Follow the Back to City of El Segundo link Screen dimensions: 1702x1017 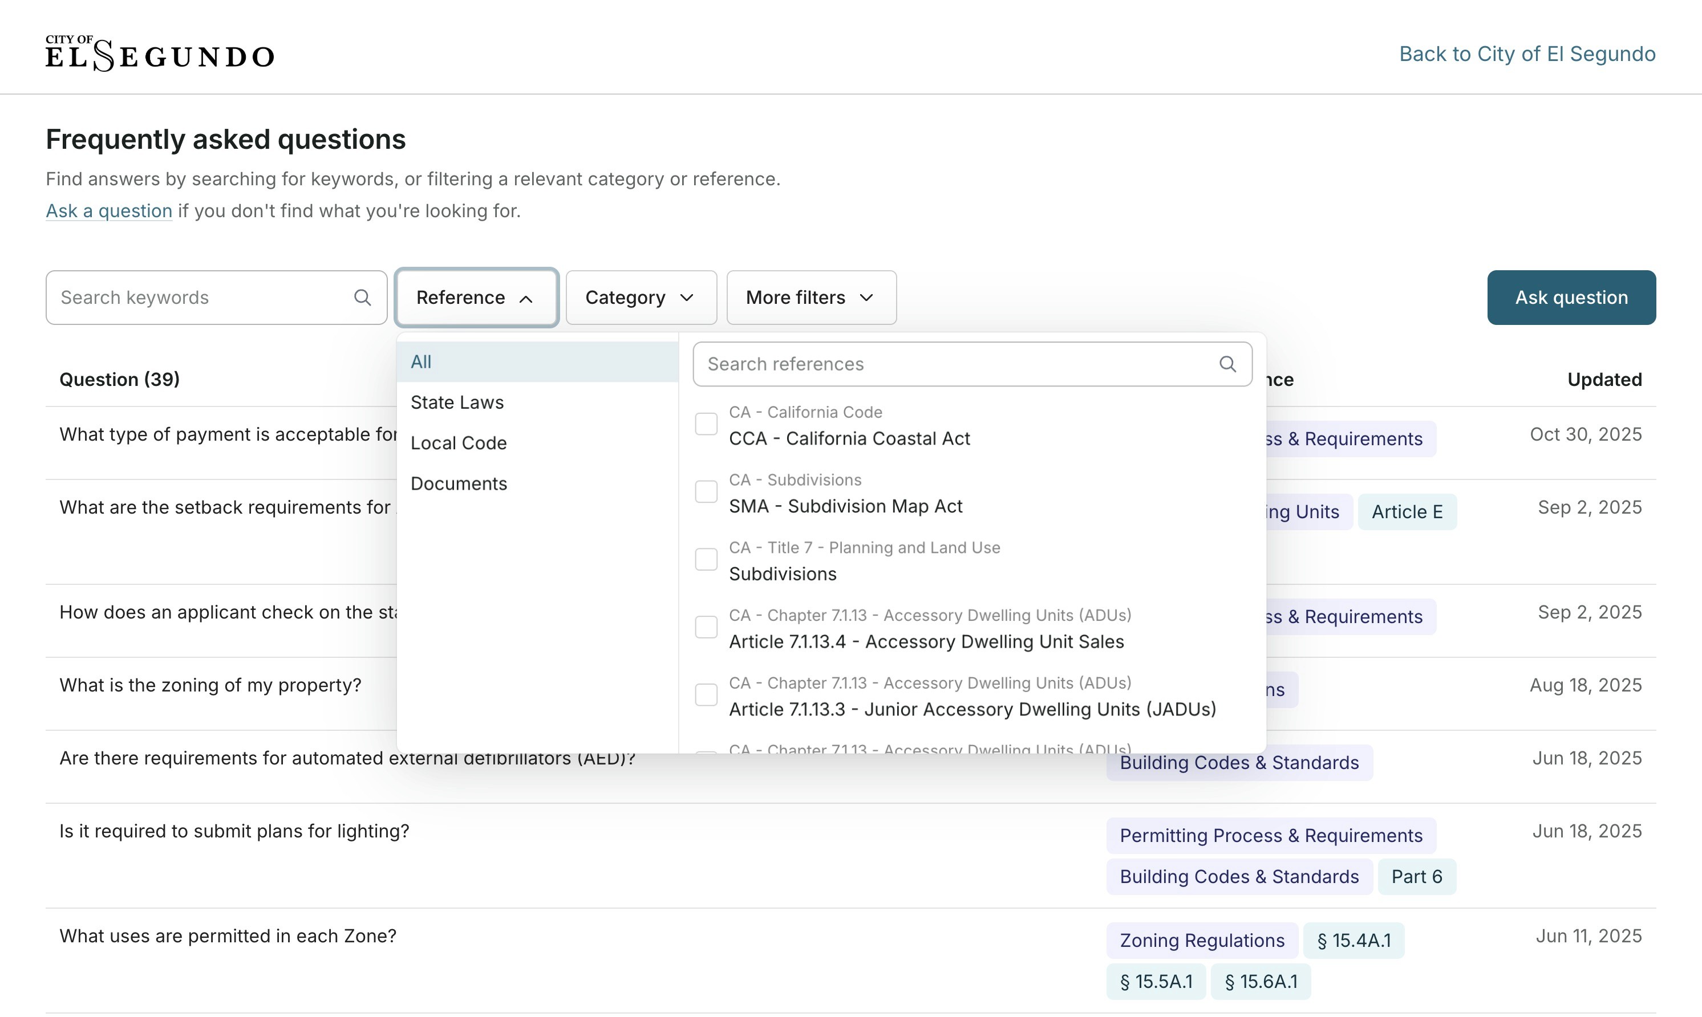[x=1526, y=54]
